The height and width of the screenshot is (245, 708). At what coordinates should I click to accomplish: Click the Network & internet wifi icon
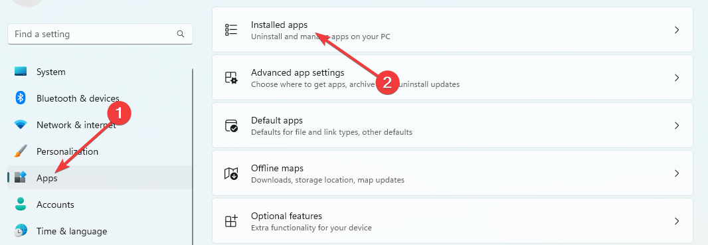coord(21,125)
